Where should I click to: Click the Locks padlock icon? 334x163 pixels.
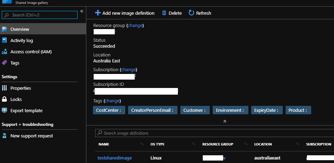[5, 99]
